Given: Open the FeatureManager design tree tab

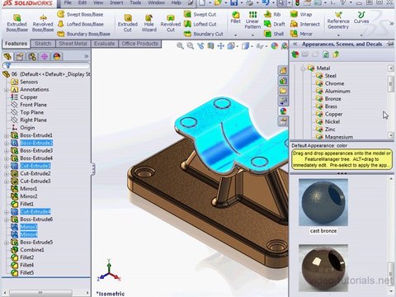Looking at the screenshot, I should tap(7, 57).
